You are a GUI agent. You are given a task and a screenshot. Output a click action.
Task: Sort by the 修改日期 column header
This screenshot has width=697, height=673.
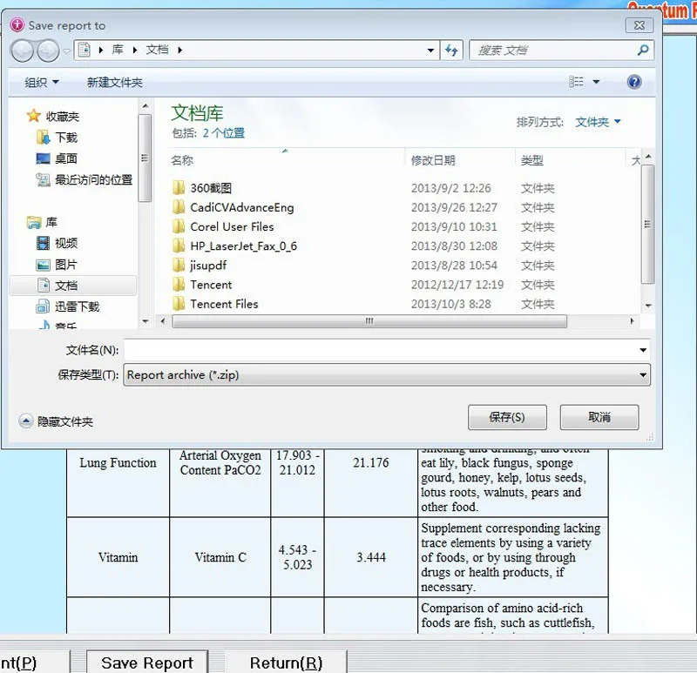433,160
